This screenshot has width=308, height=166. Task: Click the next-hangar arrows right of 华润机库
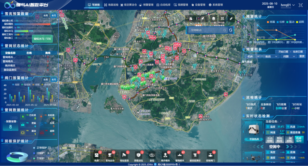pyautogui.click(x=262, y=139)
